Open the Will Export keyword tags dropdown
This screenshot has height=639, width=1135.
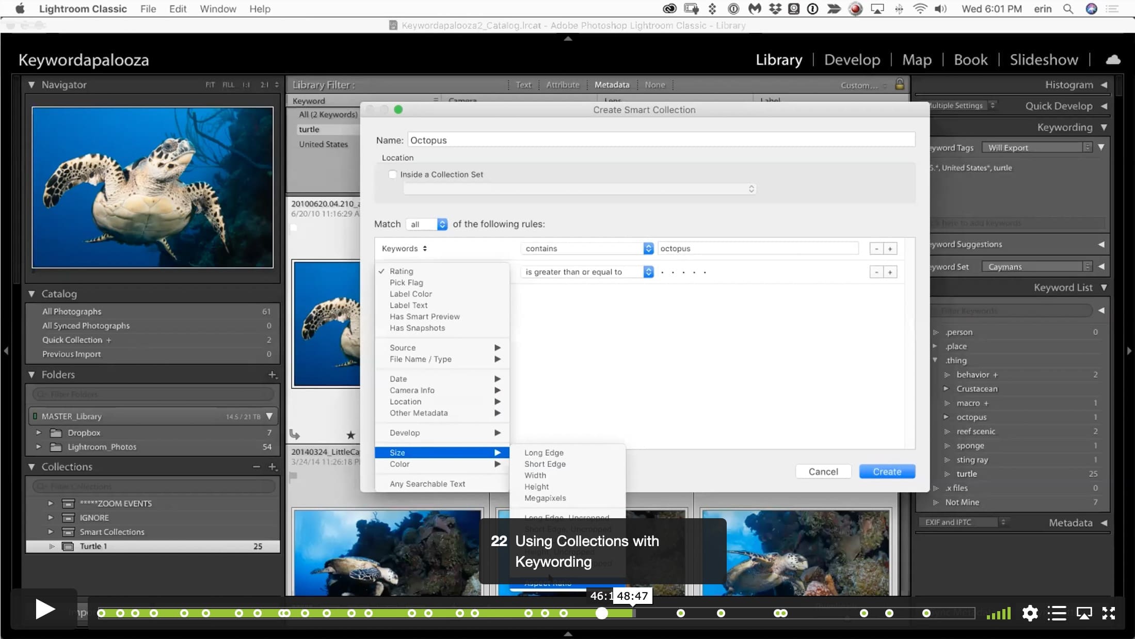pyautogui.click(x=1037, y=148)
